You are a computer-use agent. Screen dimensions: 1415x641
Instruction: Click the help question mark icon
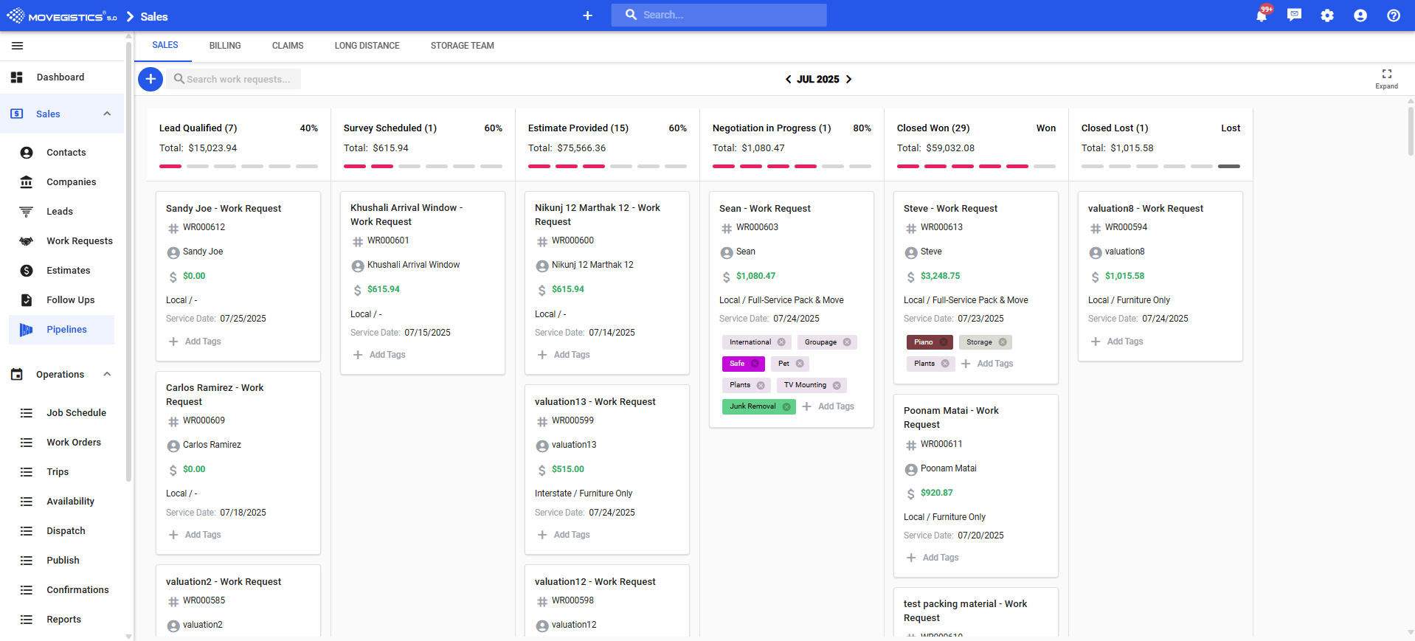coord(1394,15)
